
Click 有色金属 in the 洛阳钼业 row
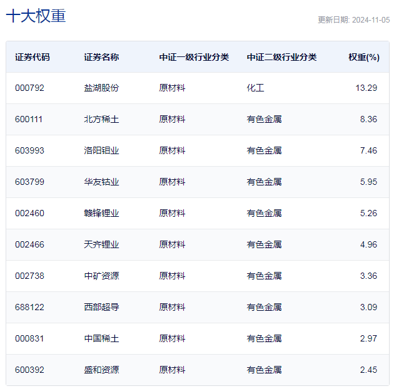tap(264, 150)
